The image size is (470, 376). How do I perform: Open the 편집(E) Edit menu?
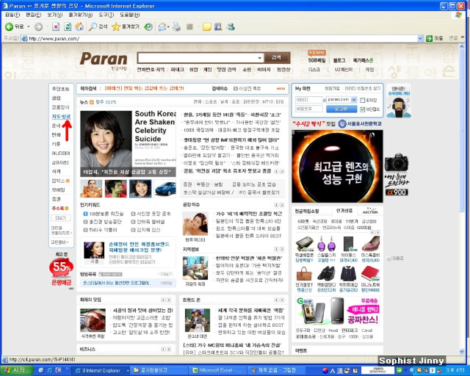coord(33,15)
